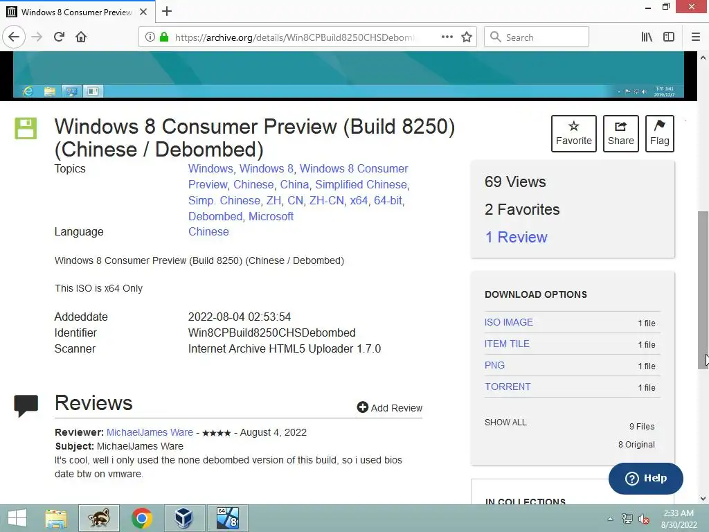Show hidden tray icons arrow
Viewport: 709px width, 532px height.
610,519
